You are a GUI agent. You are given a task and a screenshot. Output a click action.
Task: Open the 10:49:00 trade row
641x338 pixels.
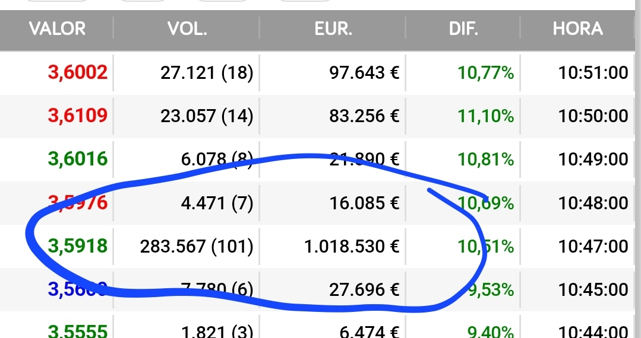[x=317, y=160]
